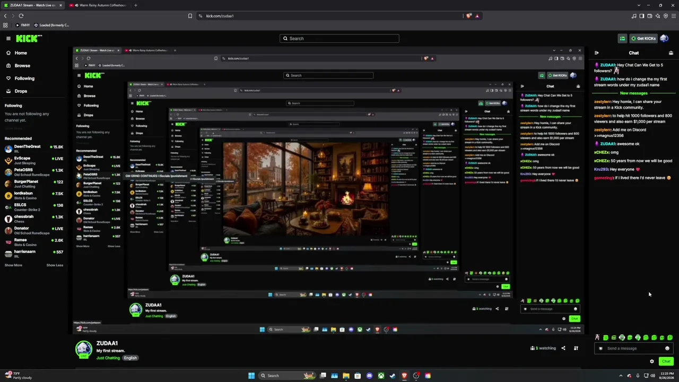Open the tab search dropdown arrow
The width and height of the screenshot is (679, 382).
[639, 5]
